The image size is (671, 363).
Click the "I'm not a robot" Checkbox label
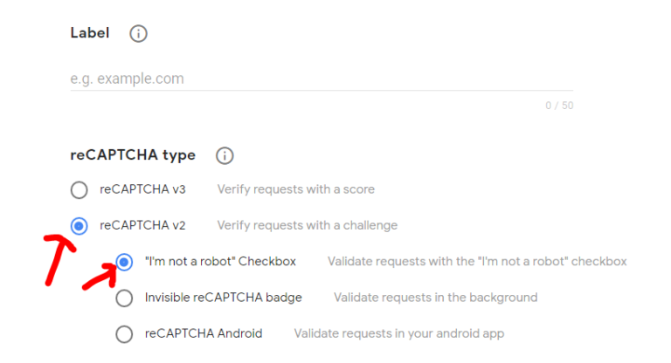click(x=220, y=261)
